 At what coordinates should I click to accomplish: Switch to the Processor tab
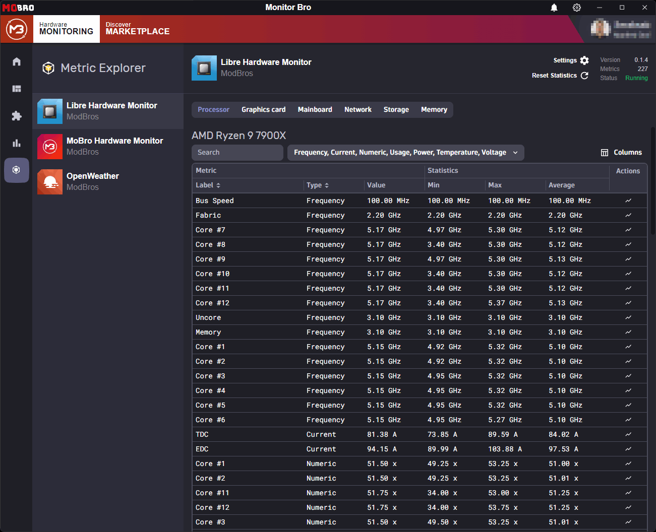(x=213, y=110)
